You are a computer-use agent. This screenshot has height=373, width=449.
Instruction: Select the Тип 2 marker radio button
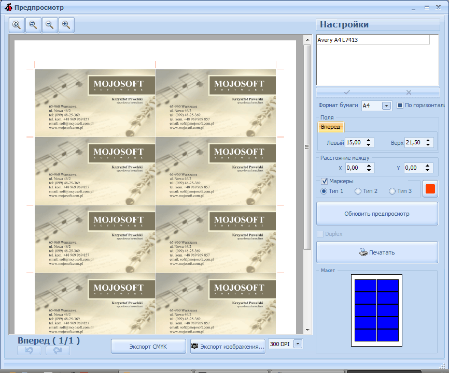click(x=358, y=191)
